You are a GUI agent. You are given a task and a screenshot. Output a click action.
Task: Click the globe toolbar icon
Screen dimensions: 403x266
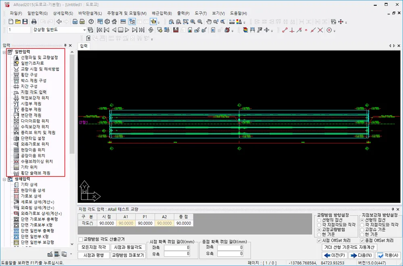pos(107,22)
